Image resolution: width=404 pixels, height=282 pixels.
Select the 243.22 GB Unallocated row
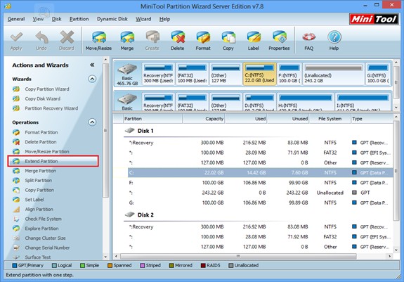coord(260,193)
